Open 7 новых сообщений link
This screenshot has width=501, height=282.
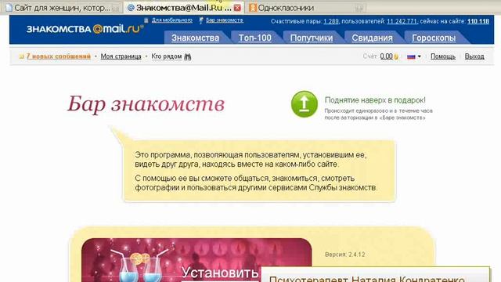pyautogui.click(x=59, y=56)
